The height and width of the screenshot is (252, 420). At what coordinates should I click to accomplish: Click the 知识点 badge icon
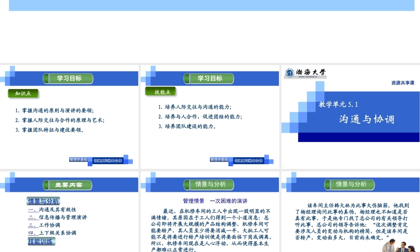[23, 93]
